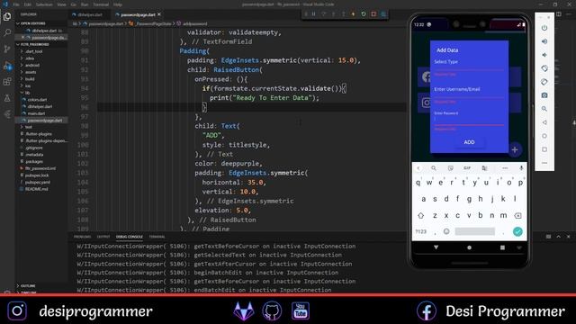The image size is (576, 324).
Task: Tap the green checkmark key on the keyboard
Action: pos(517,231)
